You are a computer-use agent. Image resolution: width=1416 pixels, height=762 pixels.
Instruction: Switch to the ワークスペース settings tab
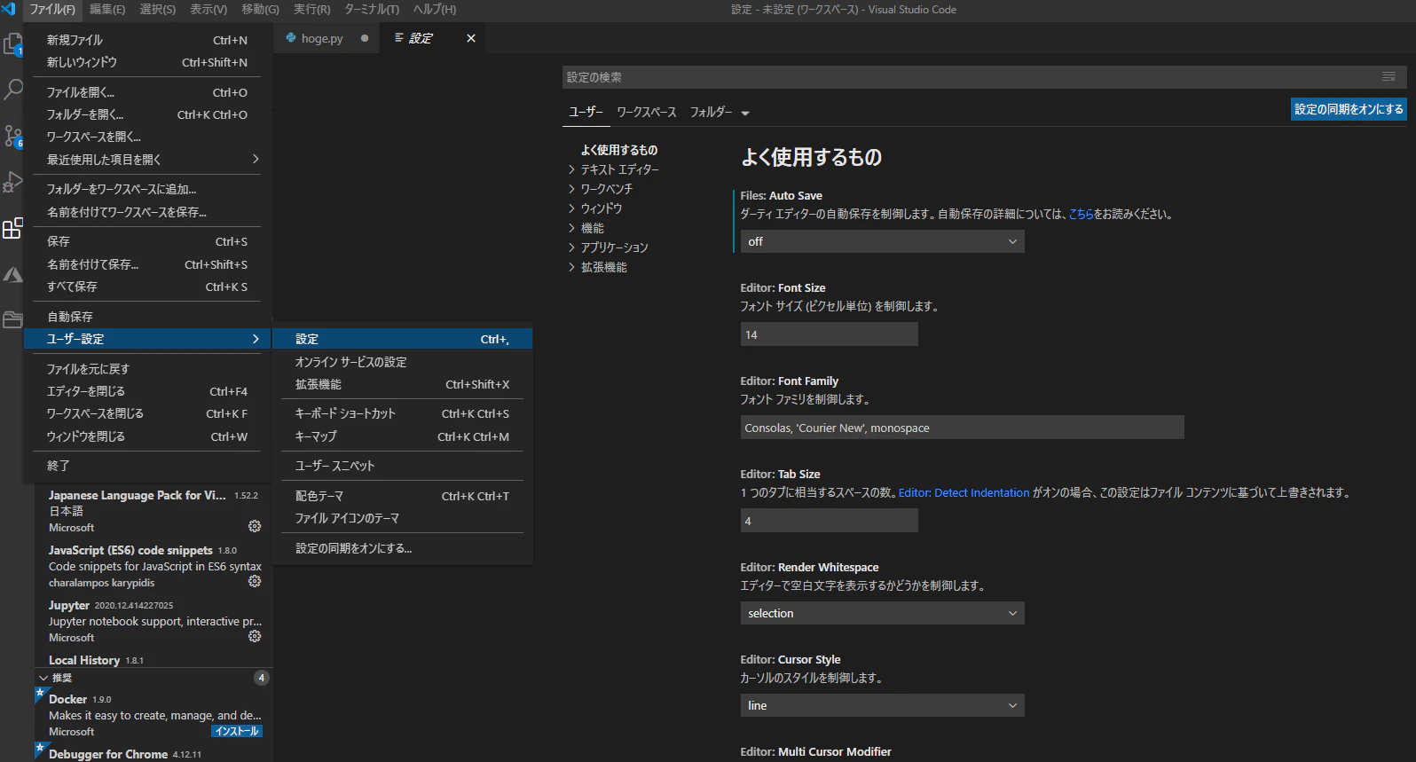[x=647, y=113]
